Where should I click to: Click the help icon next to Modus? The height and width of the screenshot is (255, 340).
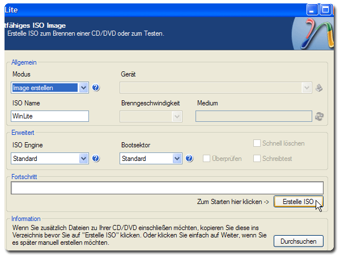[96, 88]
